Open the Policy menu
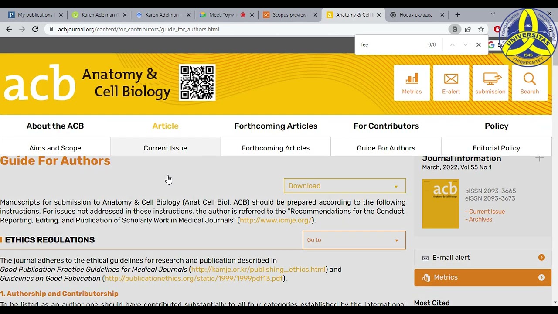Viewport: 558px width, 314px height. click(497, 126)
